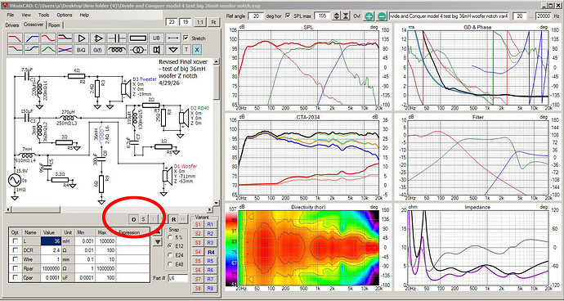Select the green band-pass filter icon

click(48, 50)
